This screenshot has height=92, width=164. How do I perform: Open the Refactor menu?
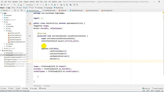32,2
